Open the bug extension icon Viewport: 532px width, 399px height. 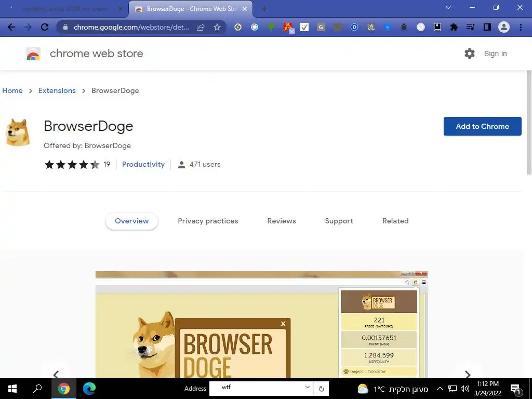pyautogui.click(x=404, y=27)
